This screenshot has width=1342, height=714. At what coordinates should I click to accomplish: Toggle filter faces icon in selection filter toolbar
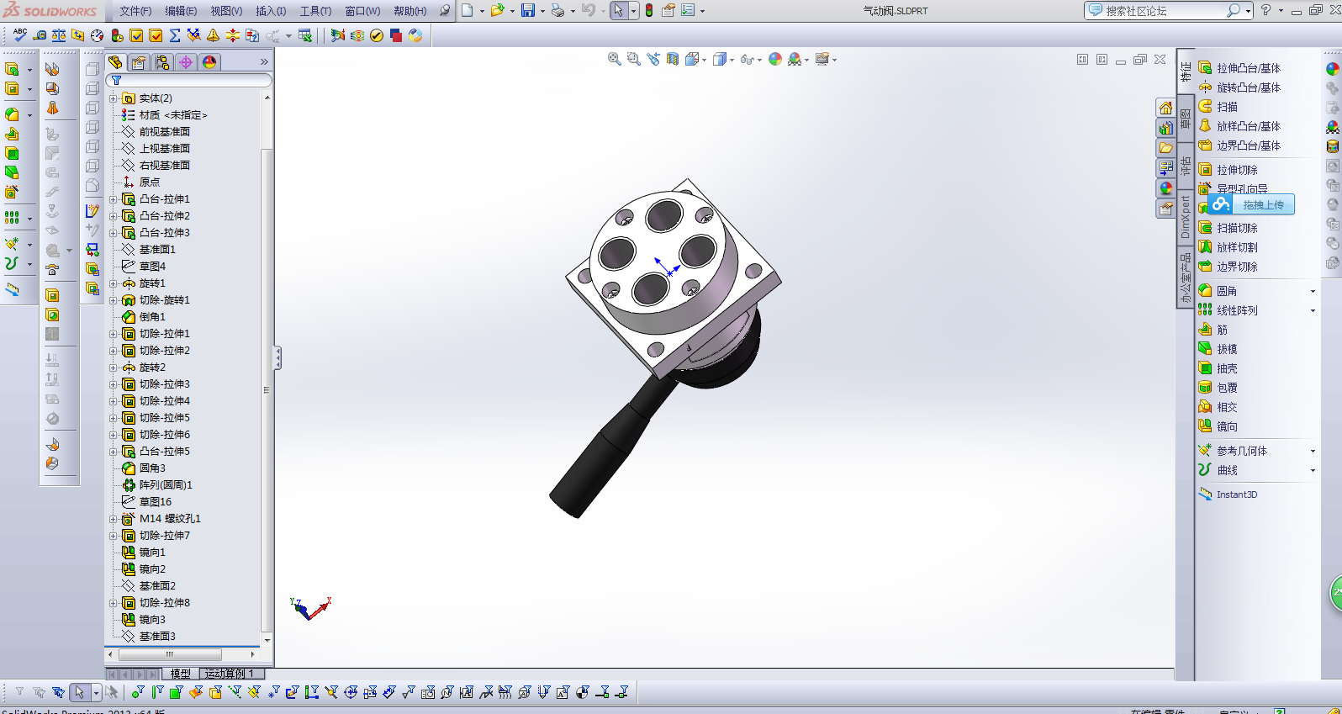[x=176, y=692]
